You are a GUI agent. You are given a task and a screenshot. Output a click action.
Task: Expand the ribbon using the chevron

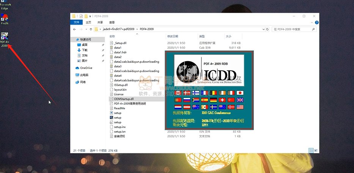[x=311, y=22]
